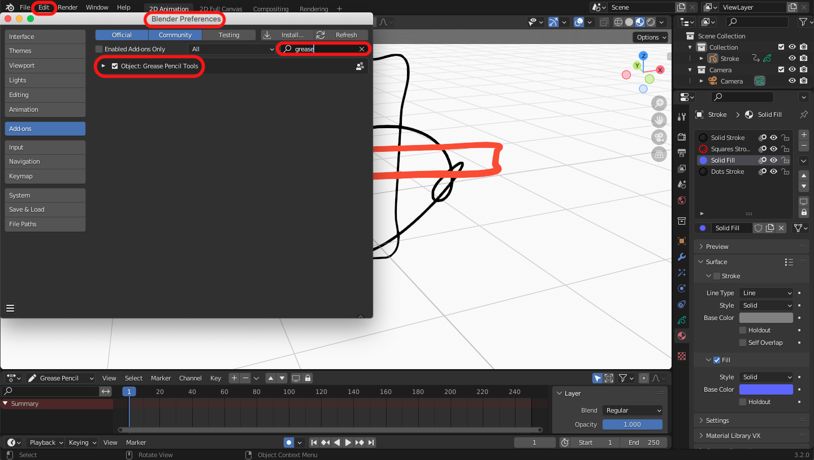
Task: Open stroke Style dropdown set to Solid
Action: click(766, 305)
